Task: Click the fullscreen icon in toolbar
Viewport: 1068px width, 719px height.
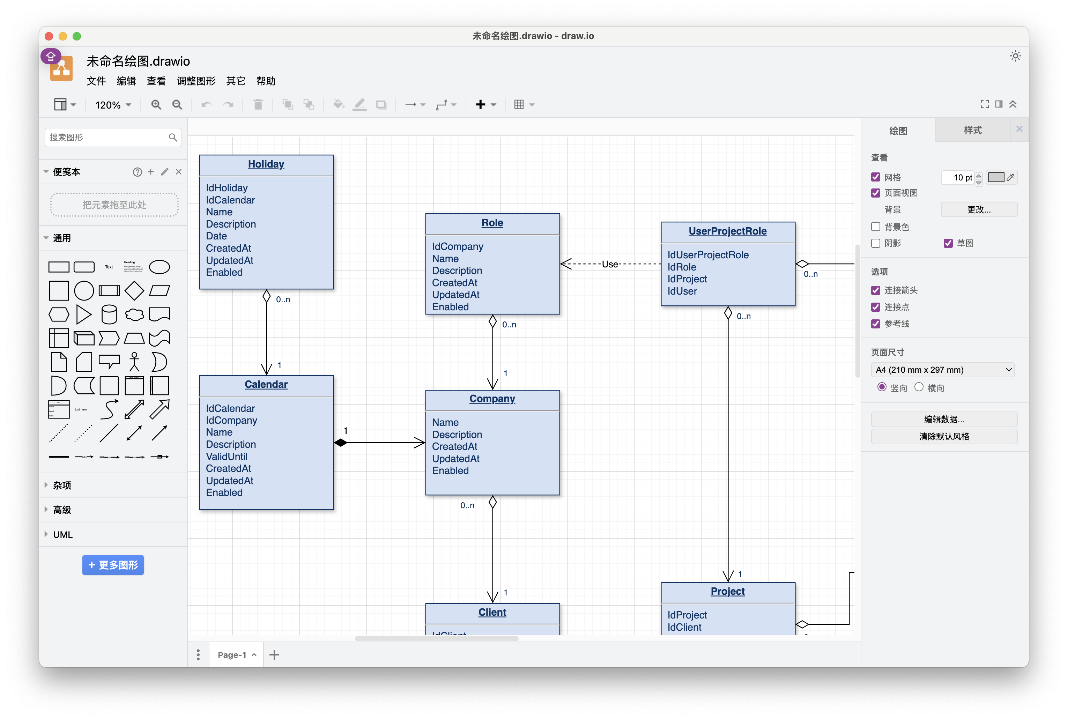Action: pos(984,105)
